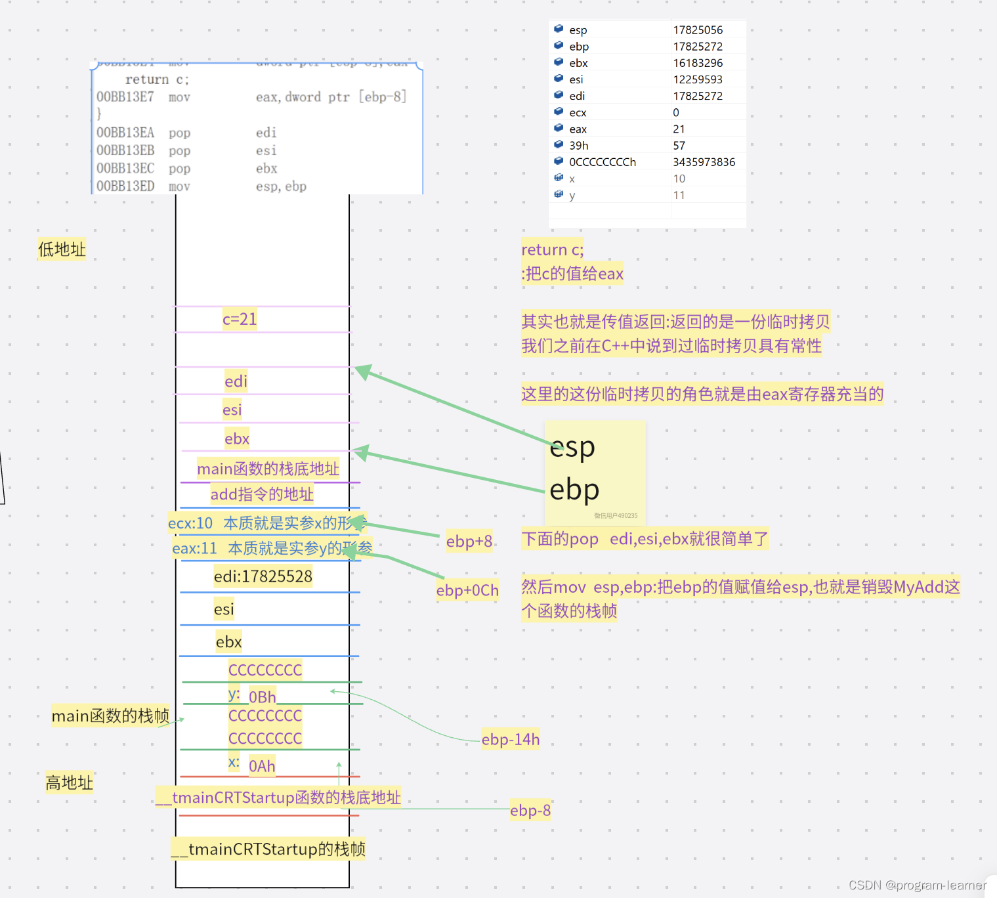Image resolution: width=997 pixels, height=898 pixels.
Task: Select the add指令的地址 label
Action: [262, 494]
